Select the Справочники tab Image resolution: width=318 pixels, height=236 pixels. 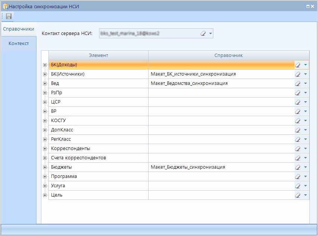click(19, 29)
